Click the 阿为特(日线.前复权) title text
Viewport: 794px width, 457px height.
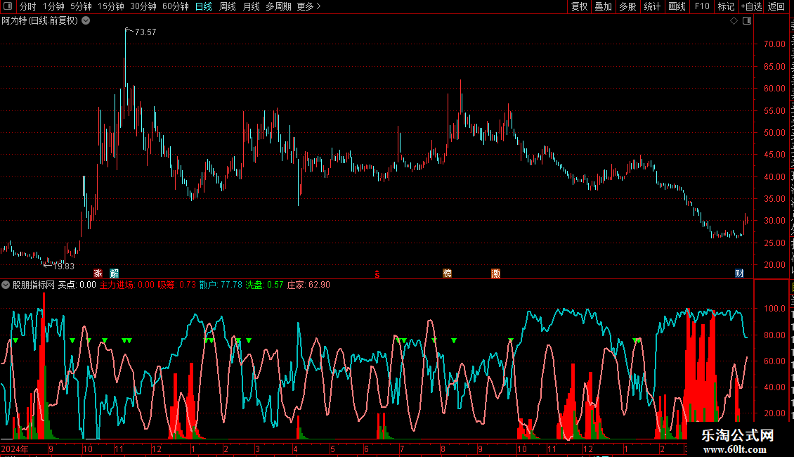tap(40, 21)
